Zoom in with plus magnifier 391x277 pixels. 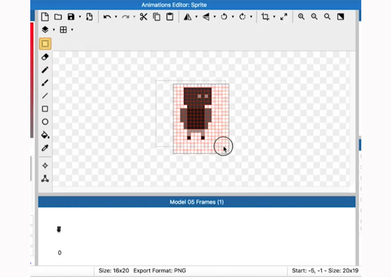(301, 17)
